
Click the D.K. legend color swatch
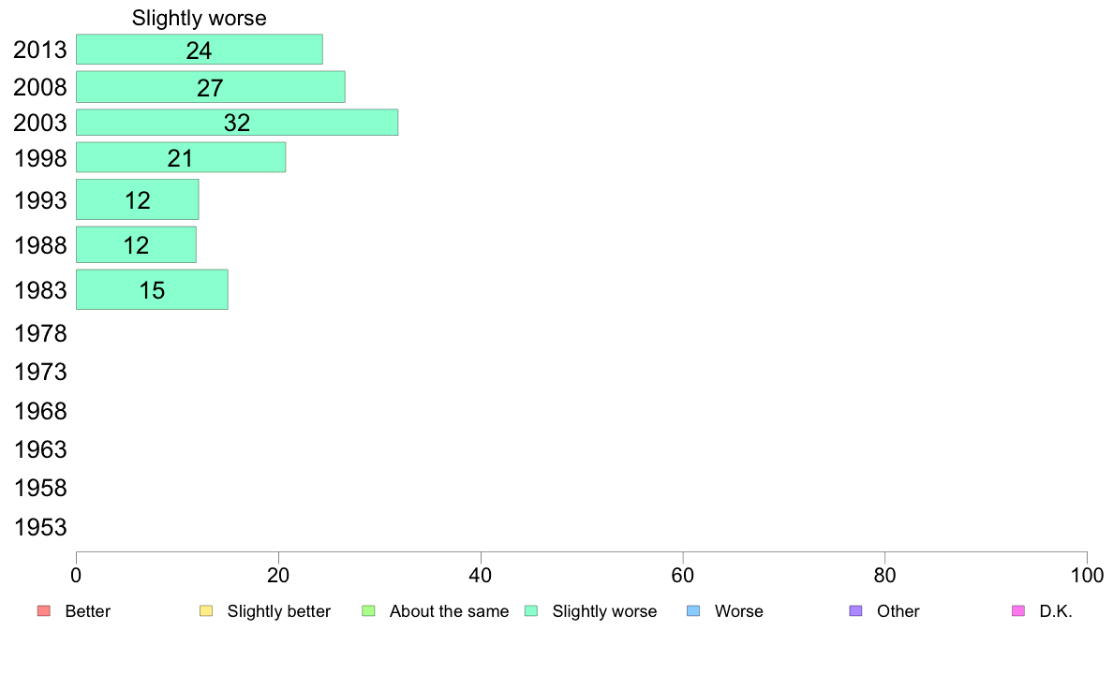click(1018, 611)
